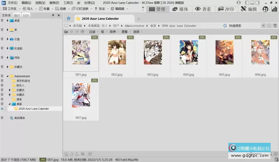Navigate forward with the Forward arrow
The width and height of the screenshot is (279, 162).
77,32
